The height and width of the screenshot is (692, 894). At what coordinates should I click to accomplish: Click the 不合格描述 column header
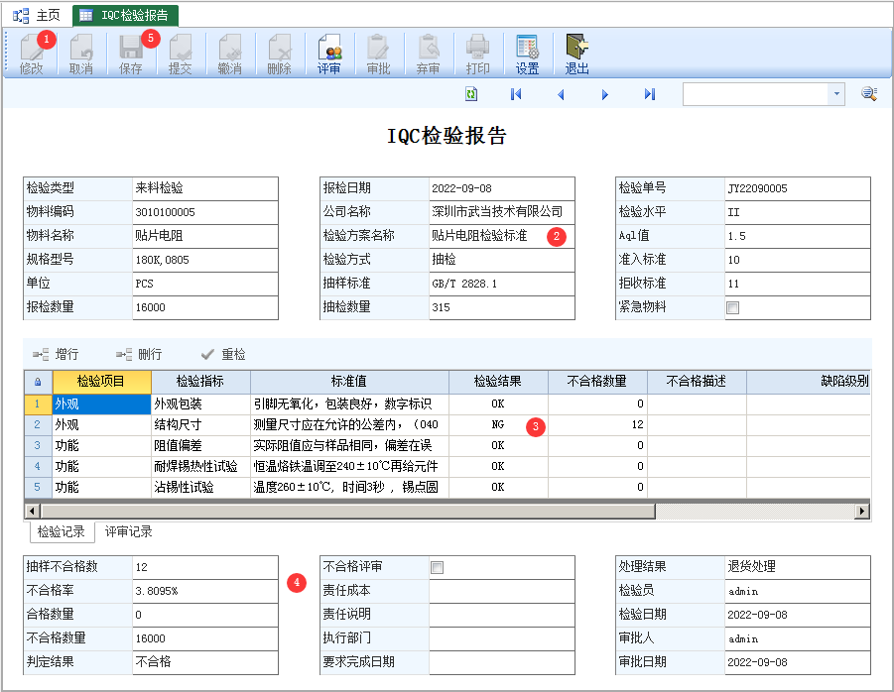697,382
